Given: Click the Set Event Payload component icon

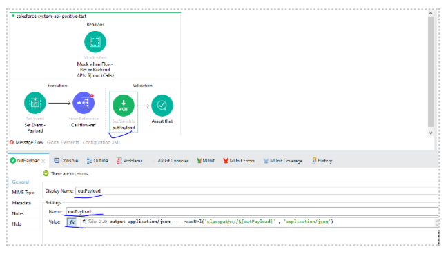Looking at the screenshot, I should 35,103.
